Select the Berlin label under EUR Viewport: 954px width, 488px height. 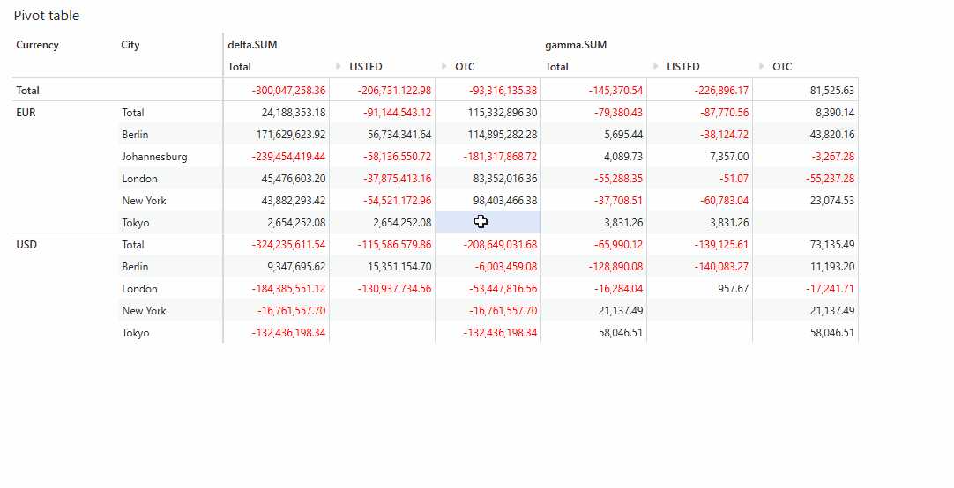(x=135, y=134)
